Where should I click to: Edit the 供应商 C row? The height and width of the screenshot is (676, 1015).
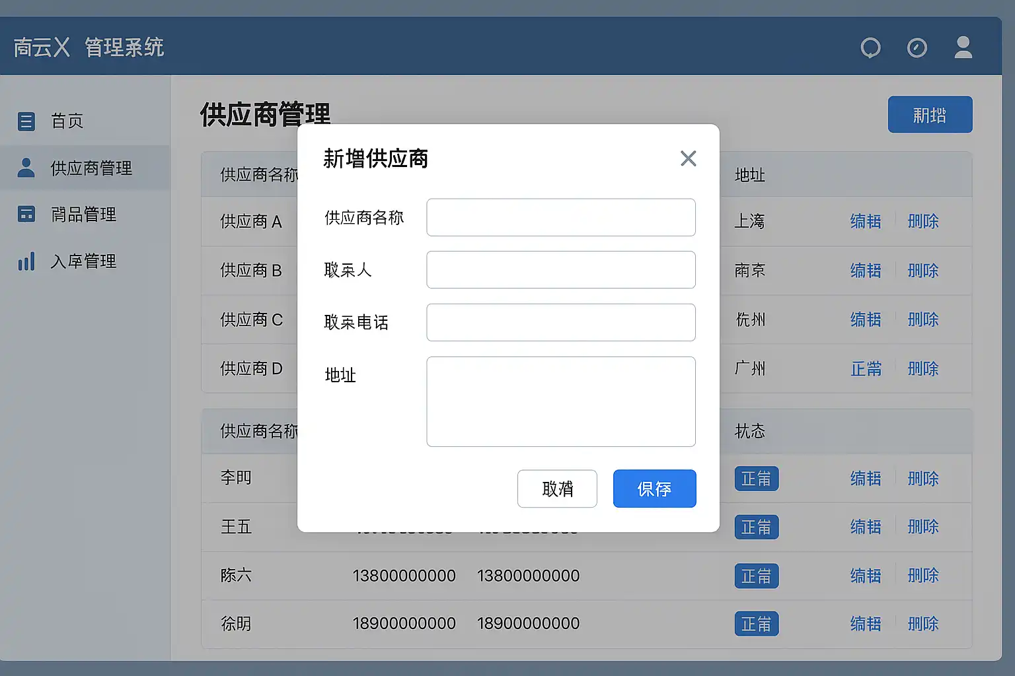tap(866, 320)
